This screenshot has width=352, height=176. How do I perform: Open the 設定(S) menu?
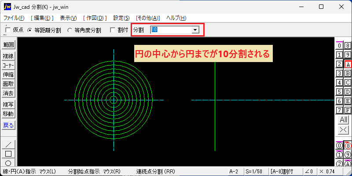tap(121, 18)
